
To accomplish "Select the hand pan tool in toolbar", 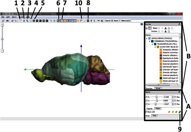I will (20, 20).
